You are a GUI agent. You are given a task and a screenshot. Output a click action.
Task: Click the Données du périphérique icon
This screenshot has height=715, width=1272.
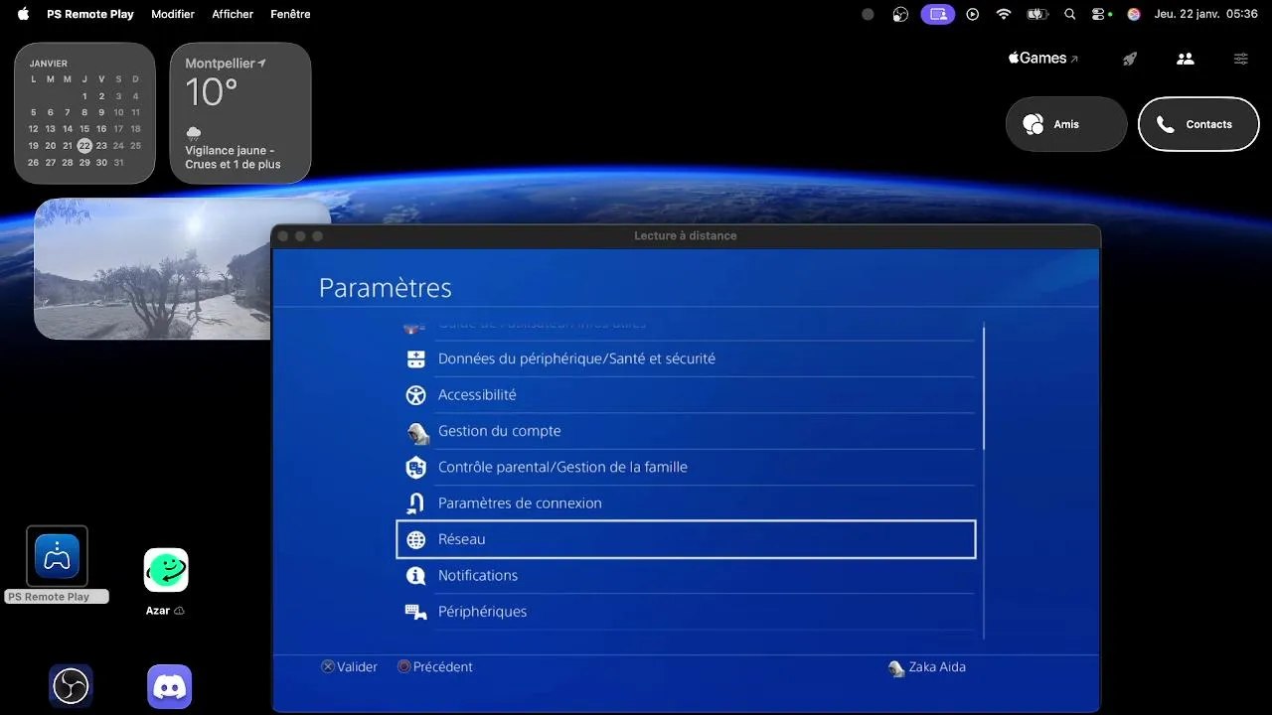[x=416, y=359]
